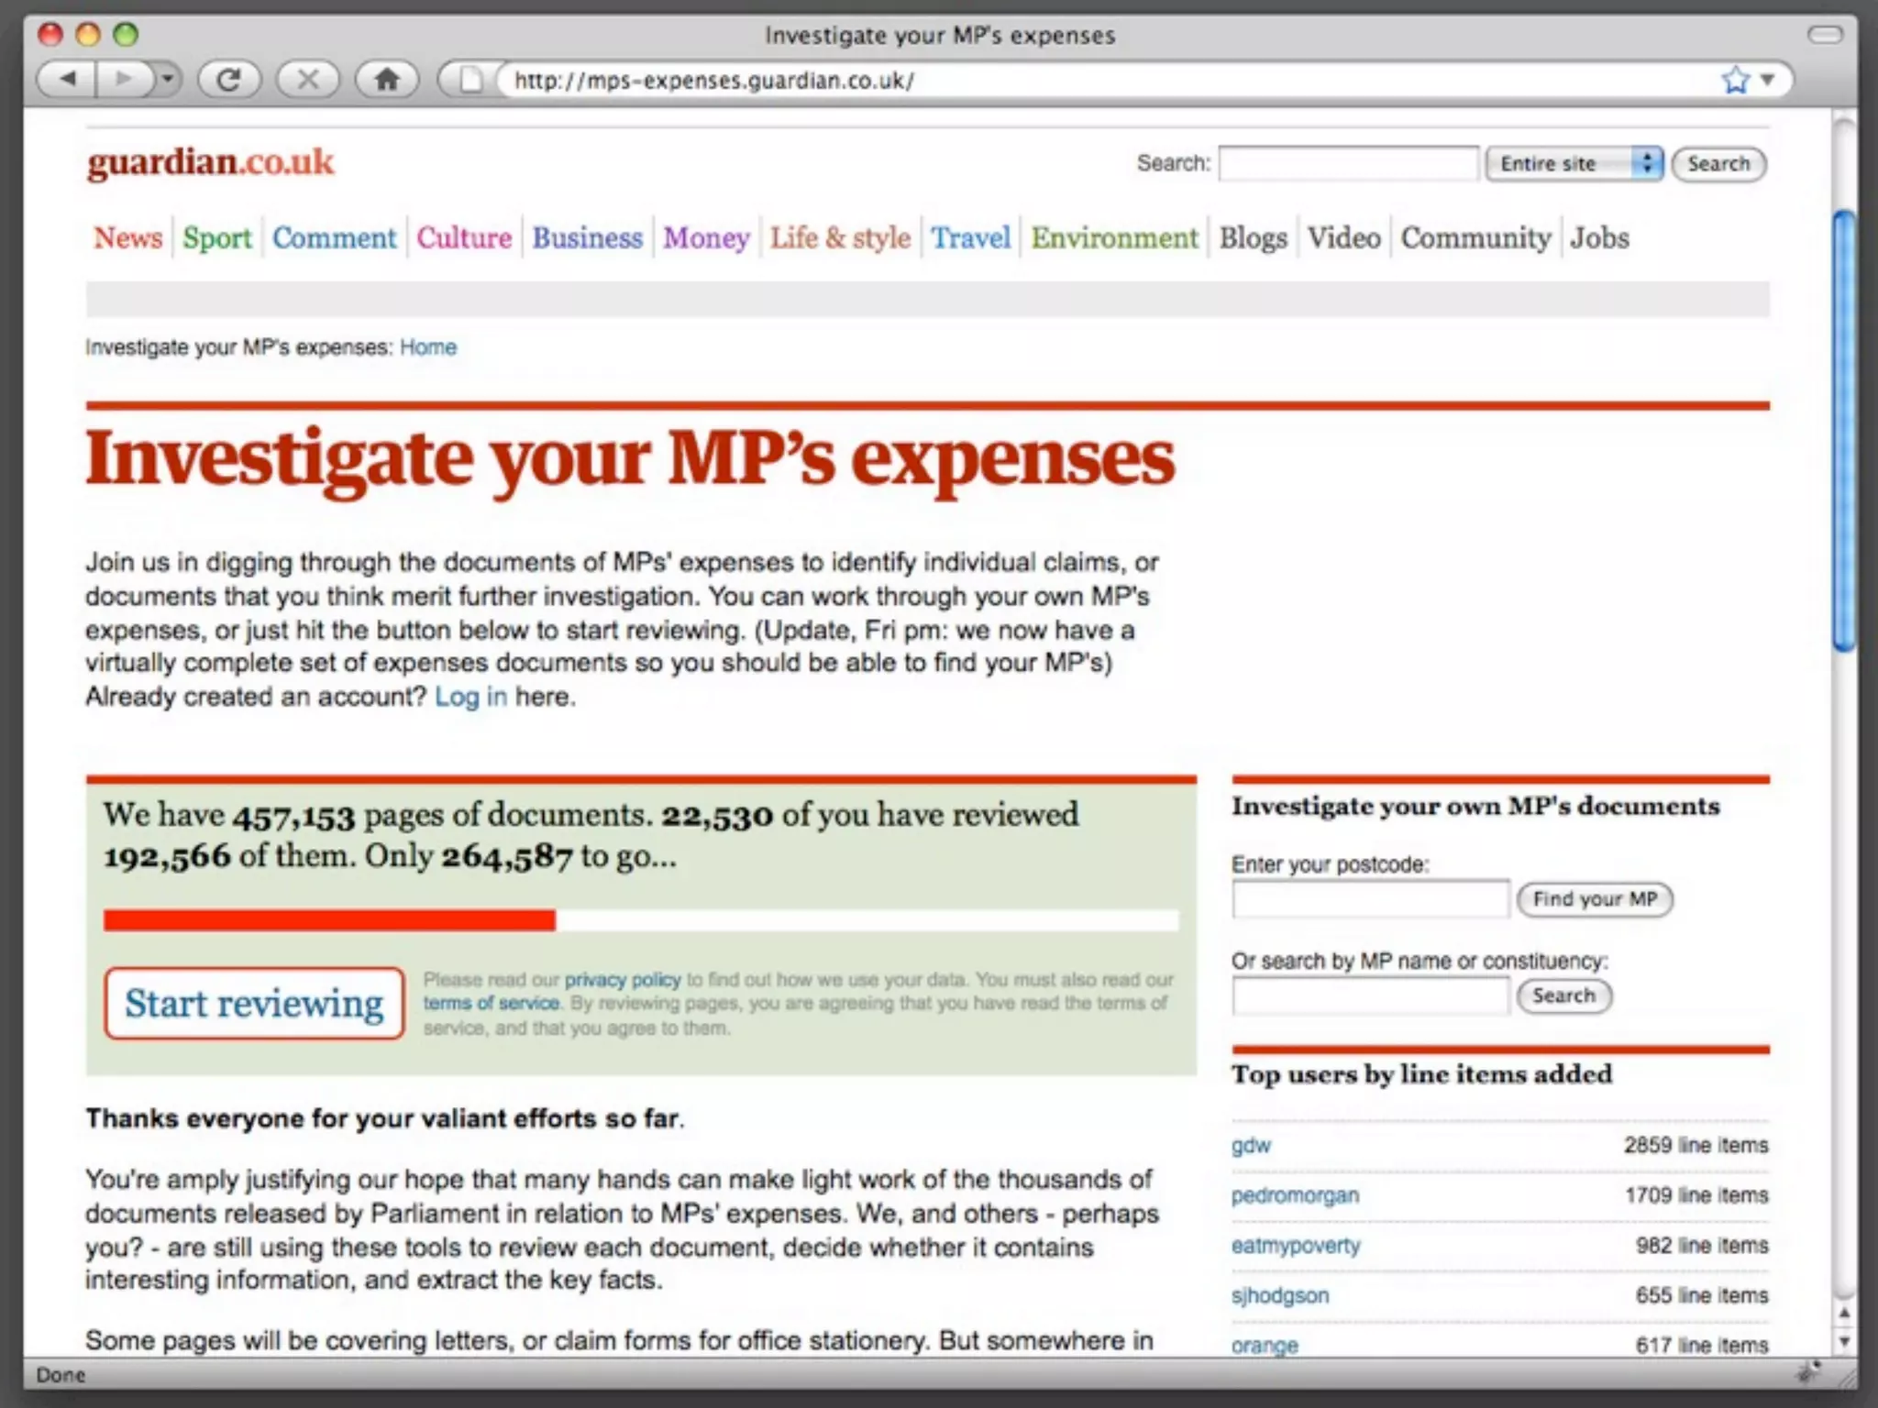Screen dimensions: 1878x1408
Task: Click the page icon beside URL
Action: pyautogui.click(x=470, y=80)
